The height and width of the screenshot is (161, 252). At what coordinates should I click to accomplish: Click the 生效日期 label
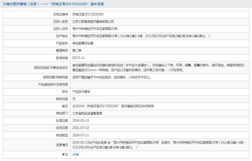[62, 128]
